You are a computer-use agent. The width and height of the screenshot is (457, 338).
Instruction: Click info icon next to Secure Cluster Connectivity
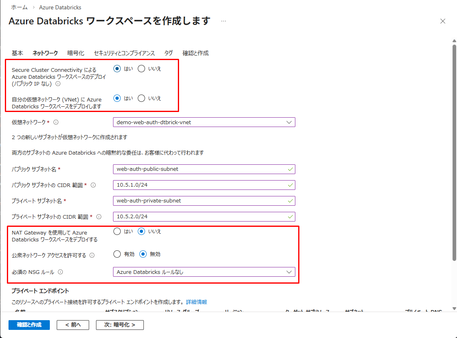58,84
